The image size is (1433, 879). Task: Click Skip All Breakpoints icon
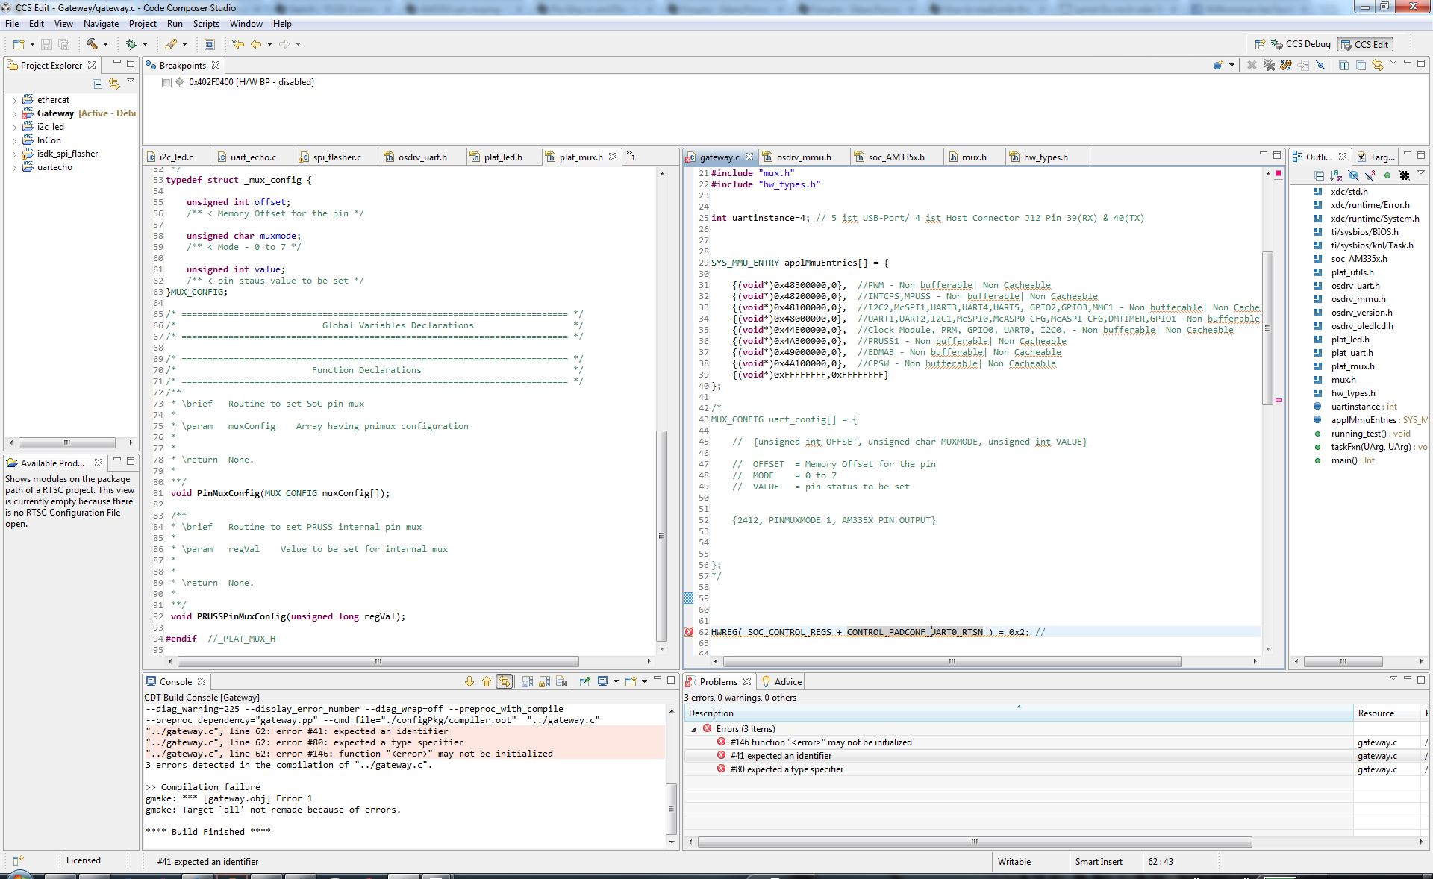tap(1320, 66)
